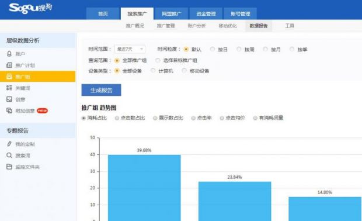Screen dimensions: 362x221
Task: Select 全部设备 device type radio
Action: pyautogui.click(x=117, y=71)
